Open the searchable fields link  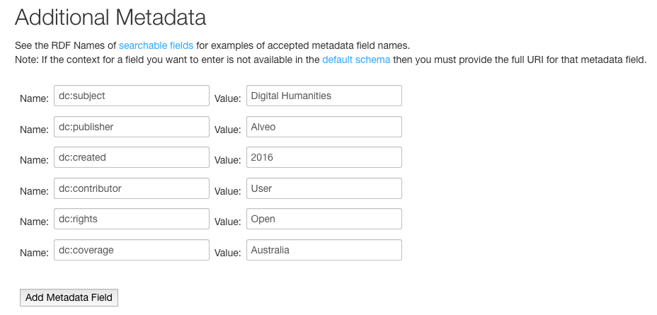coord(156,45)
